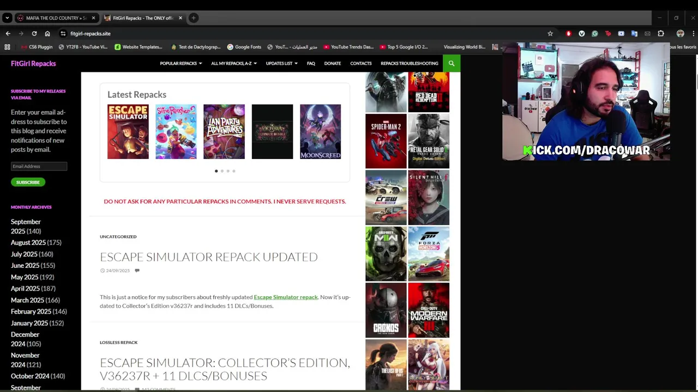Close the MAFIA THE OLD COUNTRY tab
698x392 pixels.
[93, 18]
